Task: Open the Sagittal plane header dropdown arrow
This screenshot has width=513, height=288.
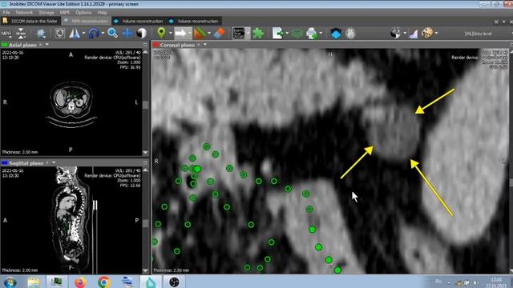Action: (54, 162)
